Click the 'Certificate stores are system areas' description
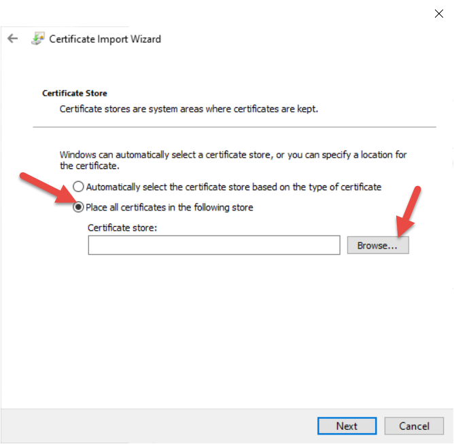 tap(189, 109)
